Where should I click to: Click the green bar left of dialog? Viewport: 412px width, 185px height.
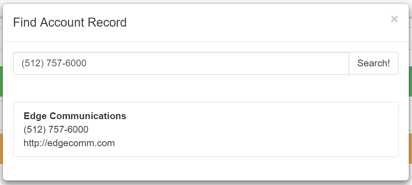point(1,81)
